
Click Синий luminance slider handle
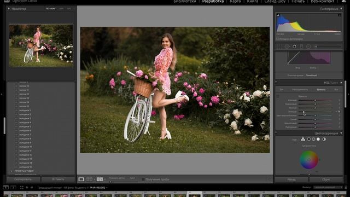pyautogui.click(x=315, y=119)
